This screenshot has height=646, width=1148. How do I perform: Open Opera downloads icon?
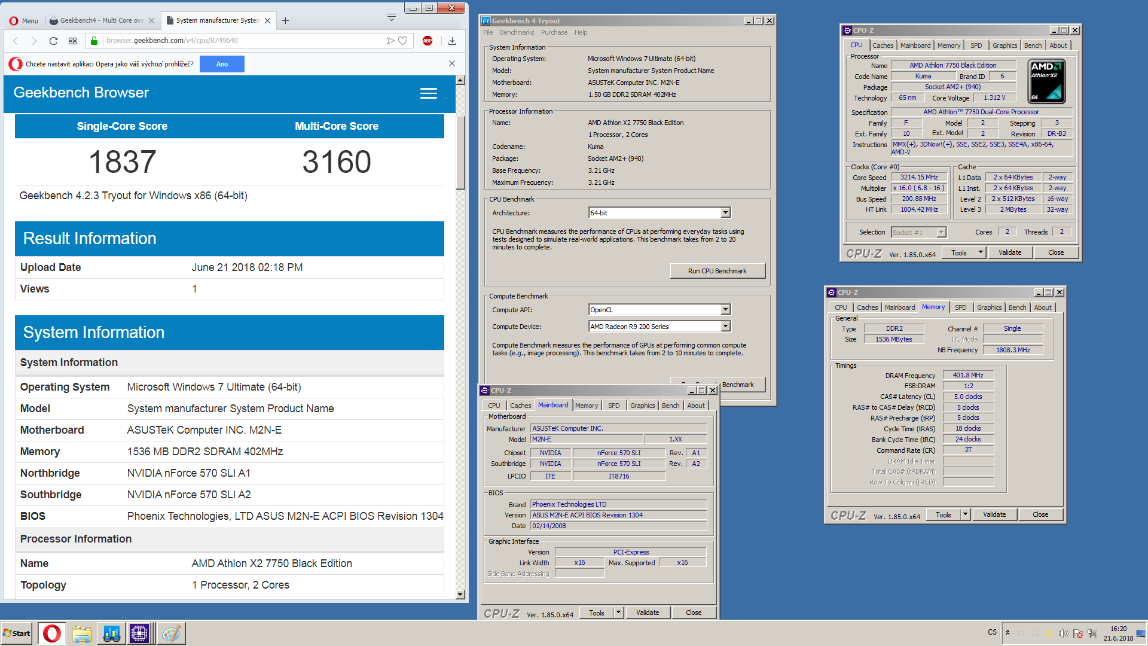coord(452,41)
